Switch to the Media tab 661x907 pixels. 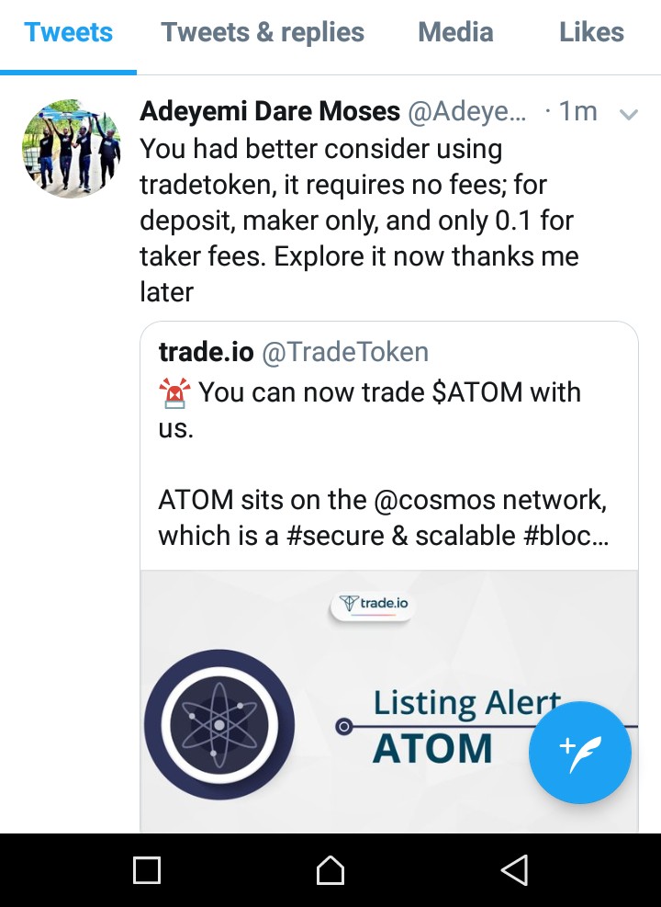pos(456,32)
